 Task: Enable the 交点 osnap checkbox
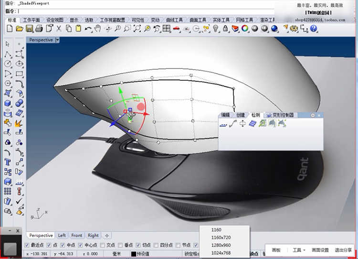[x=102, y=245]
